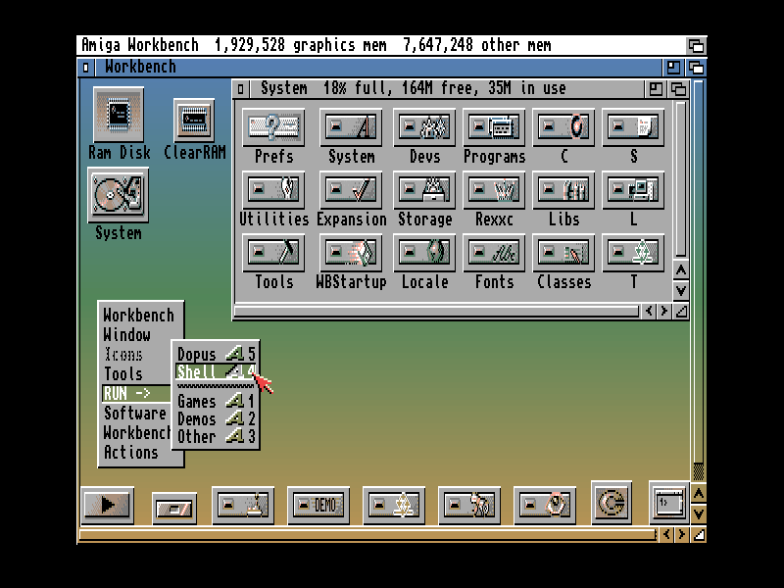Select the WBStartup drawer
Viewport: 784px width, 588px height.
(351, 253)
